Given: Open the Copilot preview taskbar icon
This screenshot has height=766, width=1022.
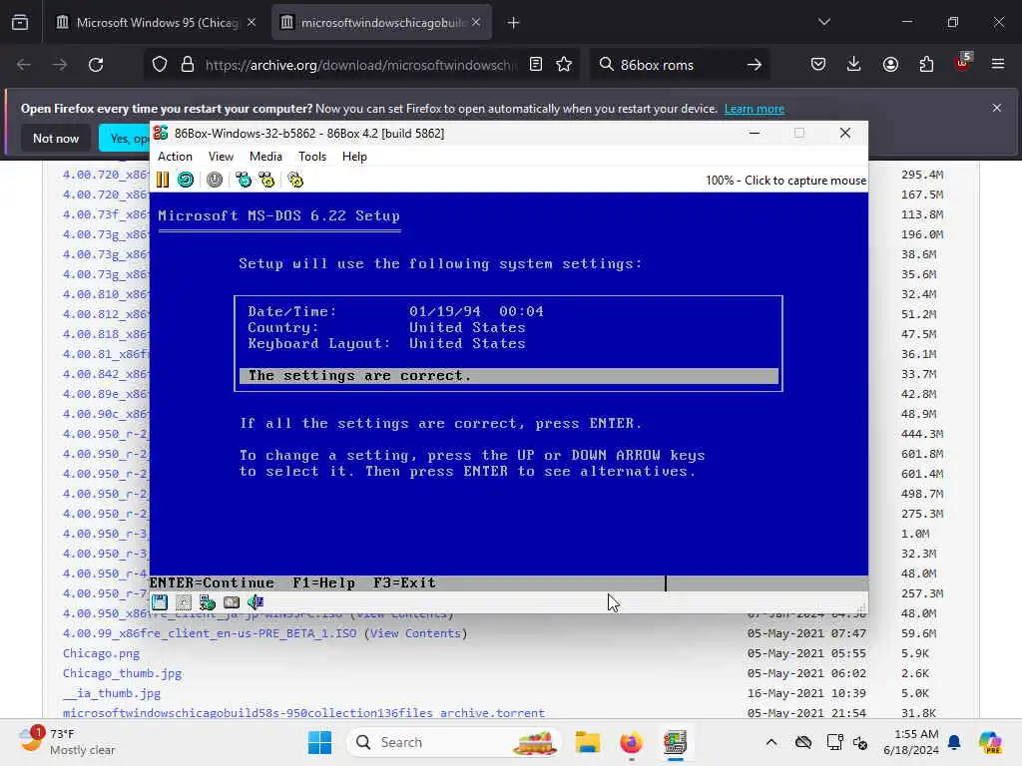Looking at the screenshot, I should (x=990, y=742).
